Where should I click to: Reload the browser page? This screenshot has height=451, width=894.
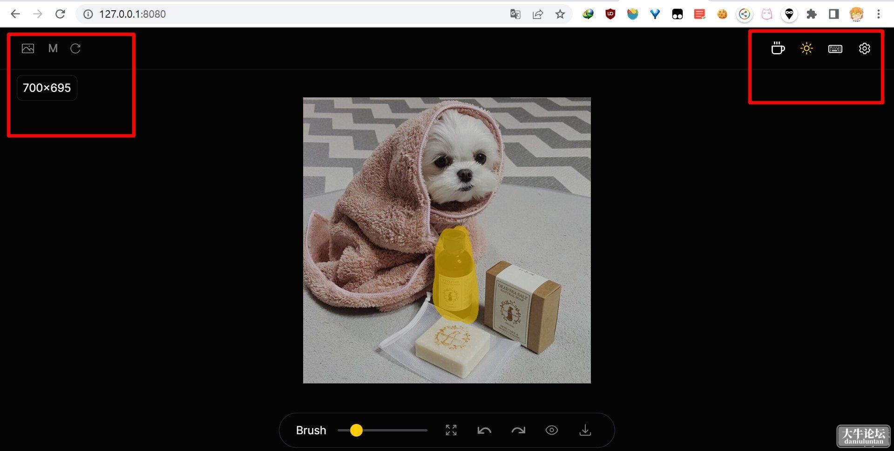pyautogui.click(x=60, y=14)
